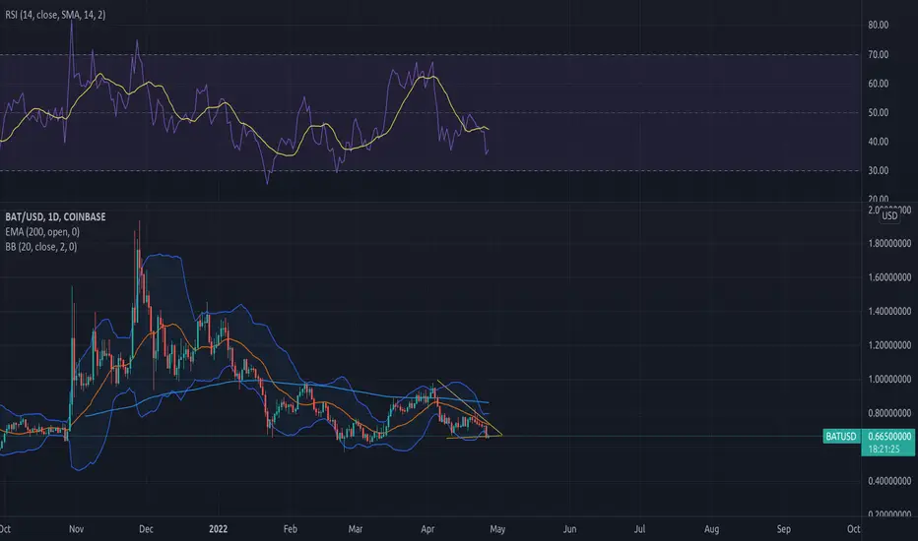This screenshot has width=918, height=541.
Task: Click the 1.60000000 price axis label
Action: (889, 277)
